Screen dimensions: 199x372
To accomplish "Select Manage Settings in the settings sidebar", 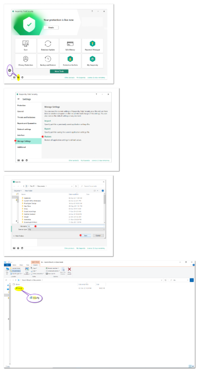I will pos(28,141).
